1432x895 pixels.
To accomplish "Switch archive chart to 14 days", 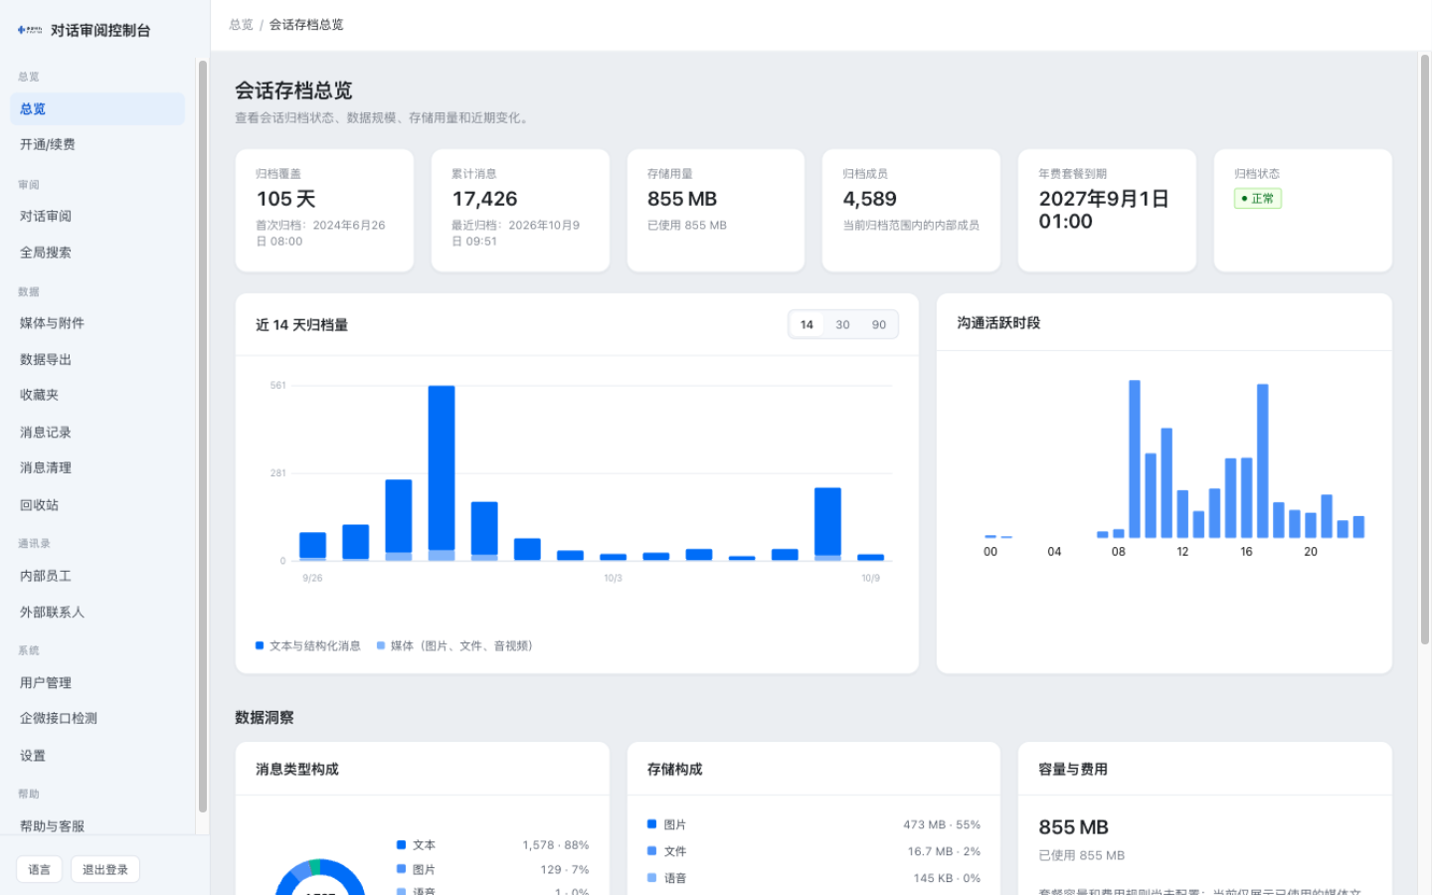I will click(x=806, y=324).
